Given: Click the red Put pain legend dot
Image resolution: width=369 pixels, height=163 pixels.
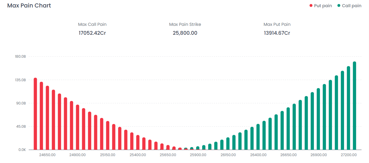Looking at the screenshot, I should click(x=311, y=6).
